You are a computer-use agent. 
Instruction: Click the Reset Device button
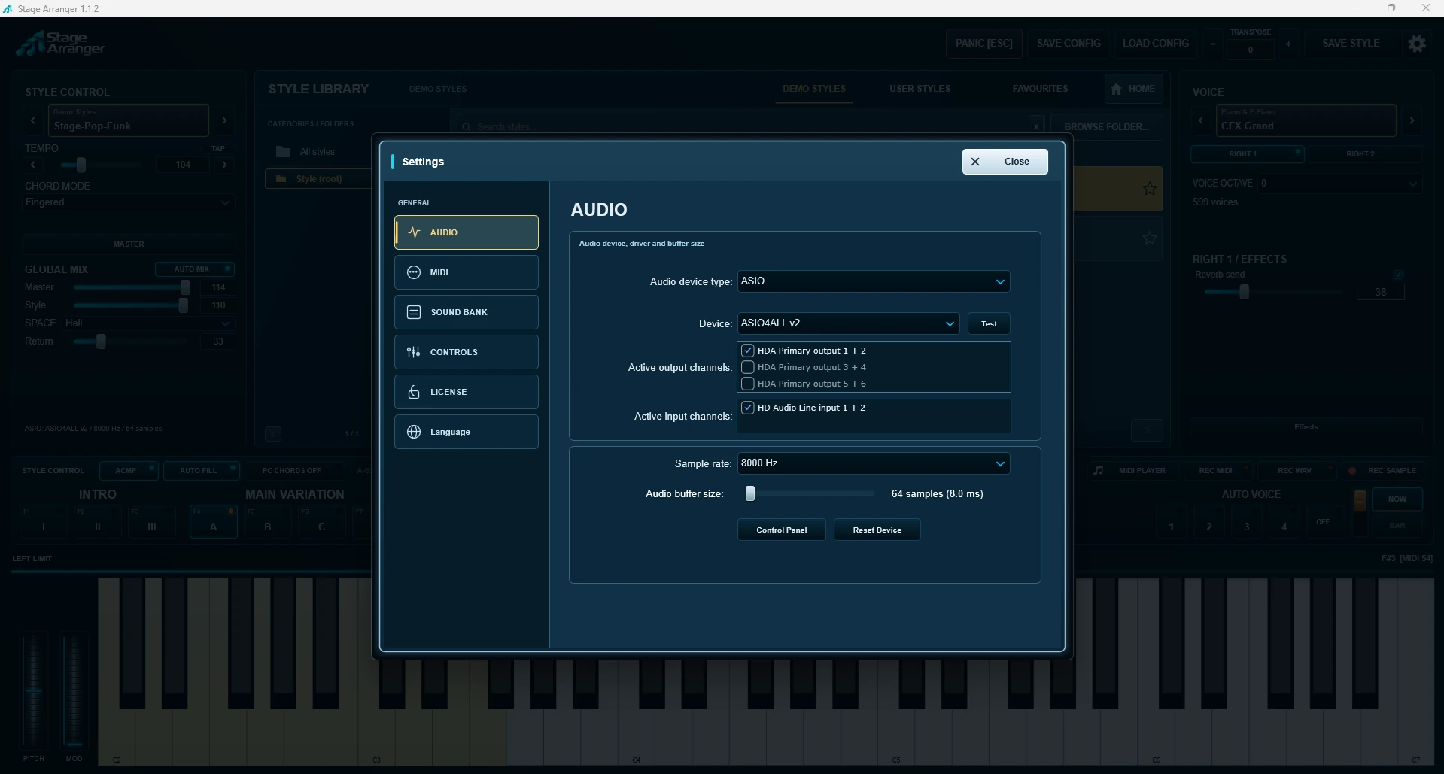(877, 530)
